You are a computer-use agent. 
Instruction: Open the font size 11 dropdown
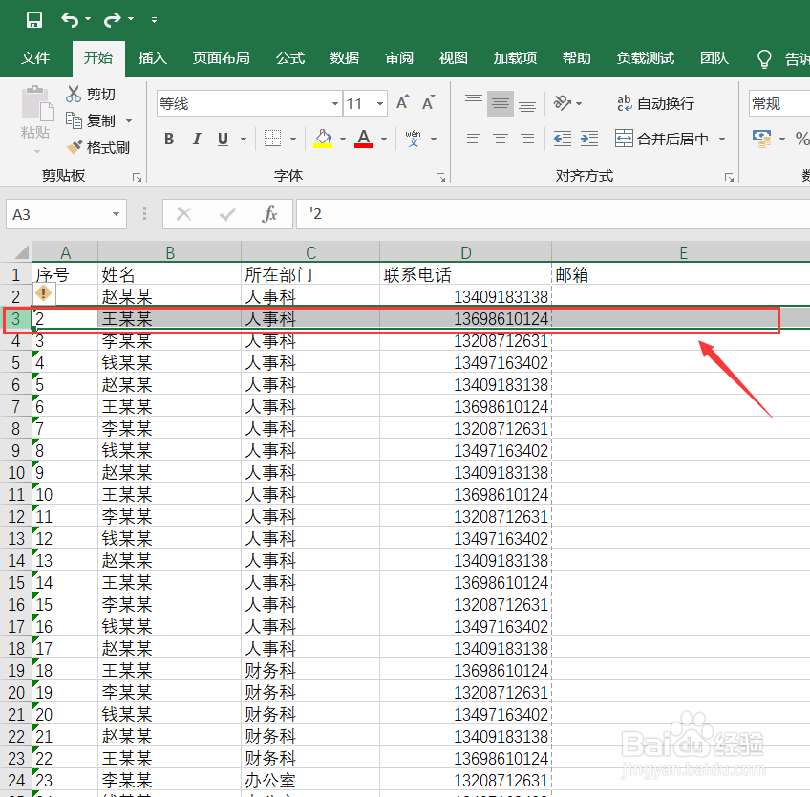coord(380,104)
